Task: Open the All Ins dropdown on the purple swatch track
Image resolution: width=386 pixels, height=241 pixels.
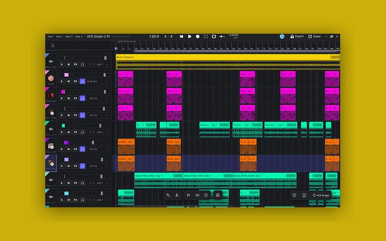Action: pyautogui.click(x=98, y=149)
